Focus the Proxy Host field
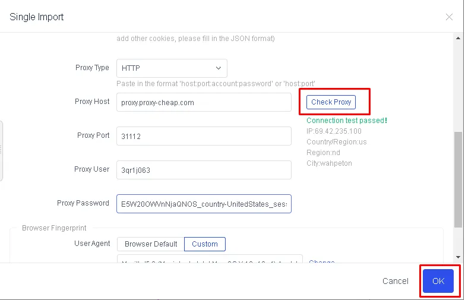This screenshot has height=300, width=465. point(204,102)
